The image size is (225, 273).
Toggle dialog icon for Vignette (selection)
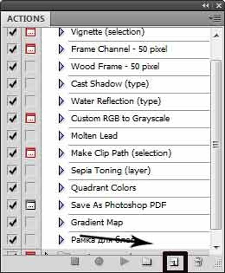(30, 32)
